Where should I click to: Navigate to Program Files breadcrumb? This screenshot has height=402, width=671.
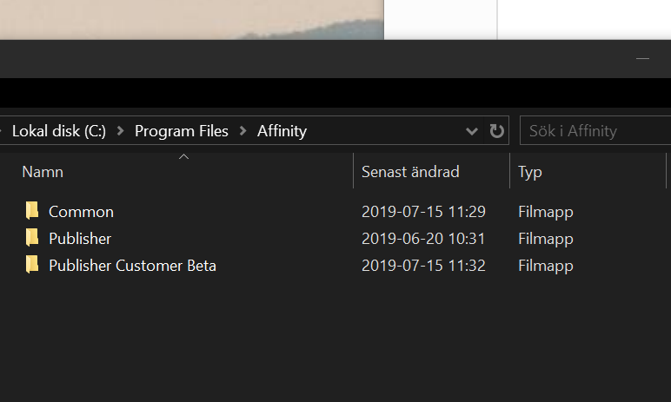(x=182, y=131)
